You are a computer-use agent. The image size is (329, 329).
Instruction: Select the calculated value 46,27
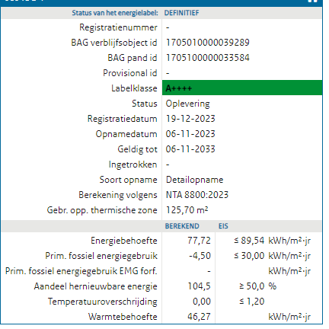click(199, 317)
